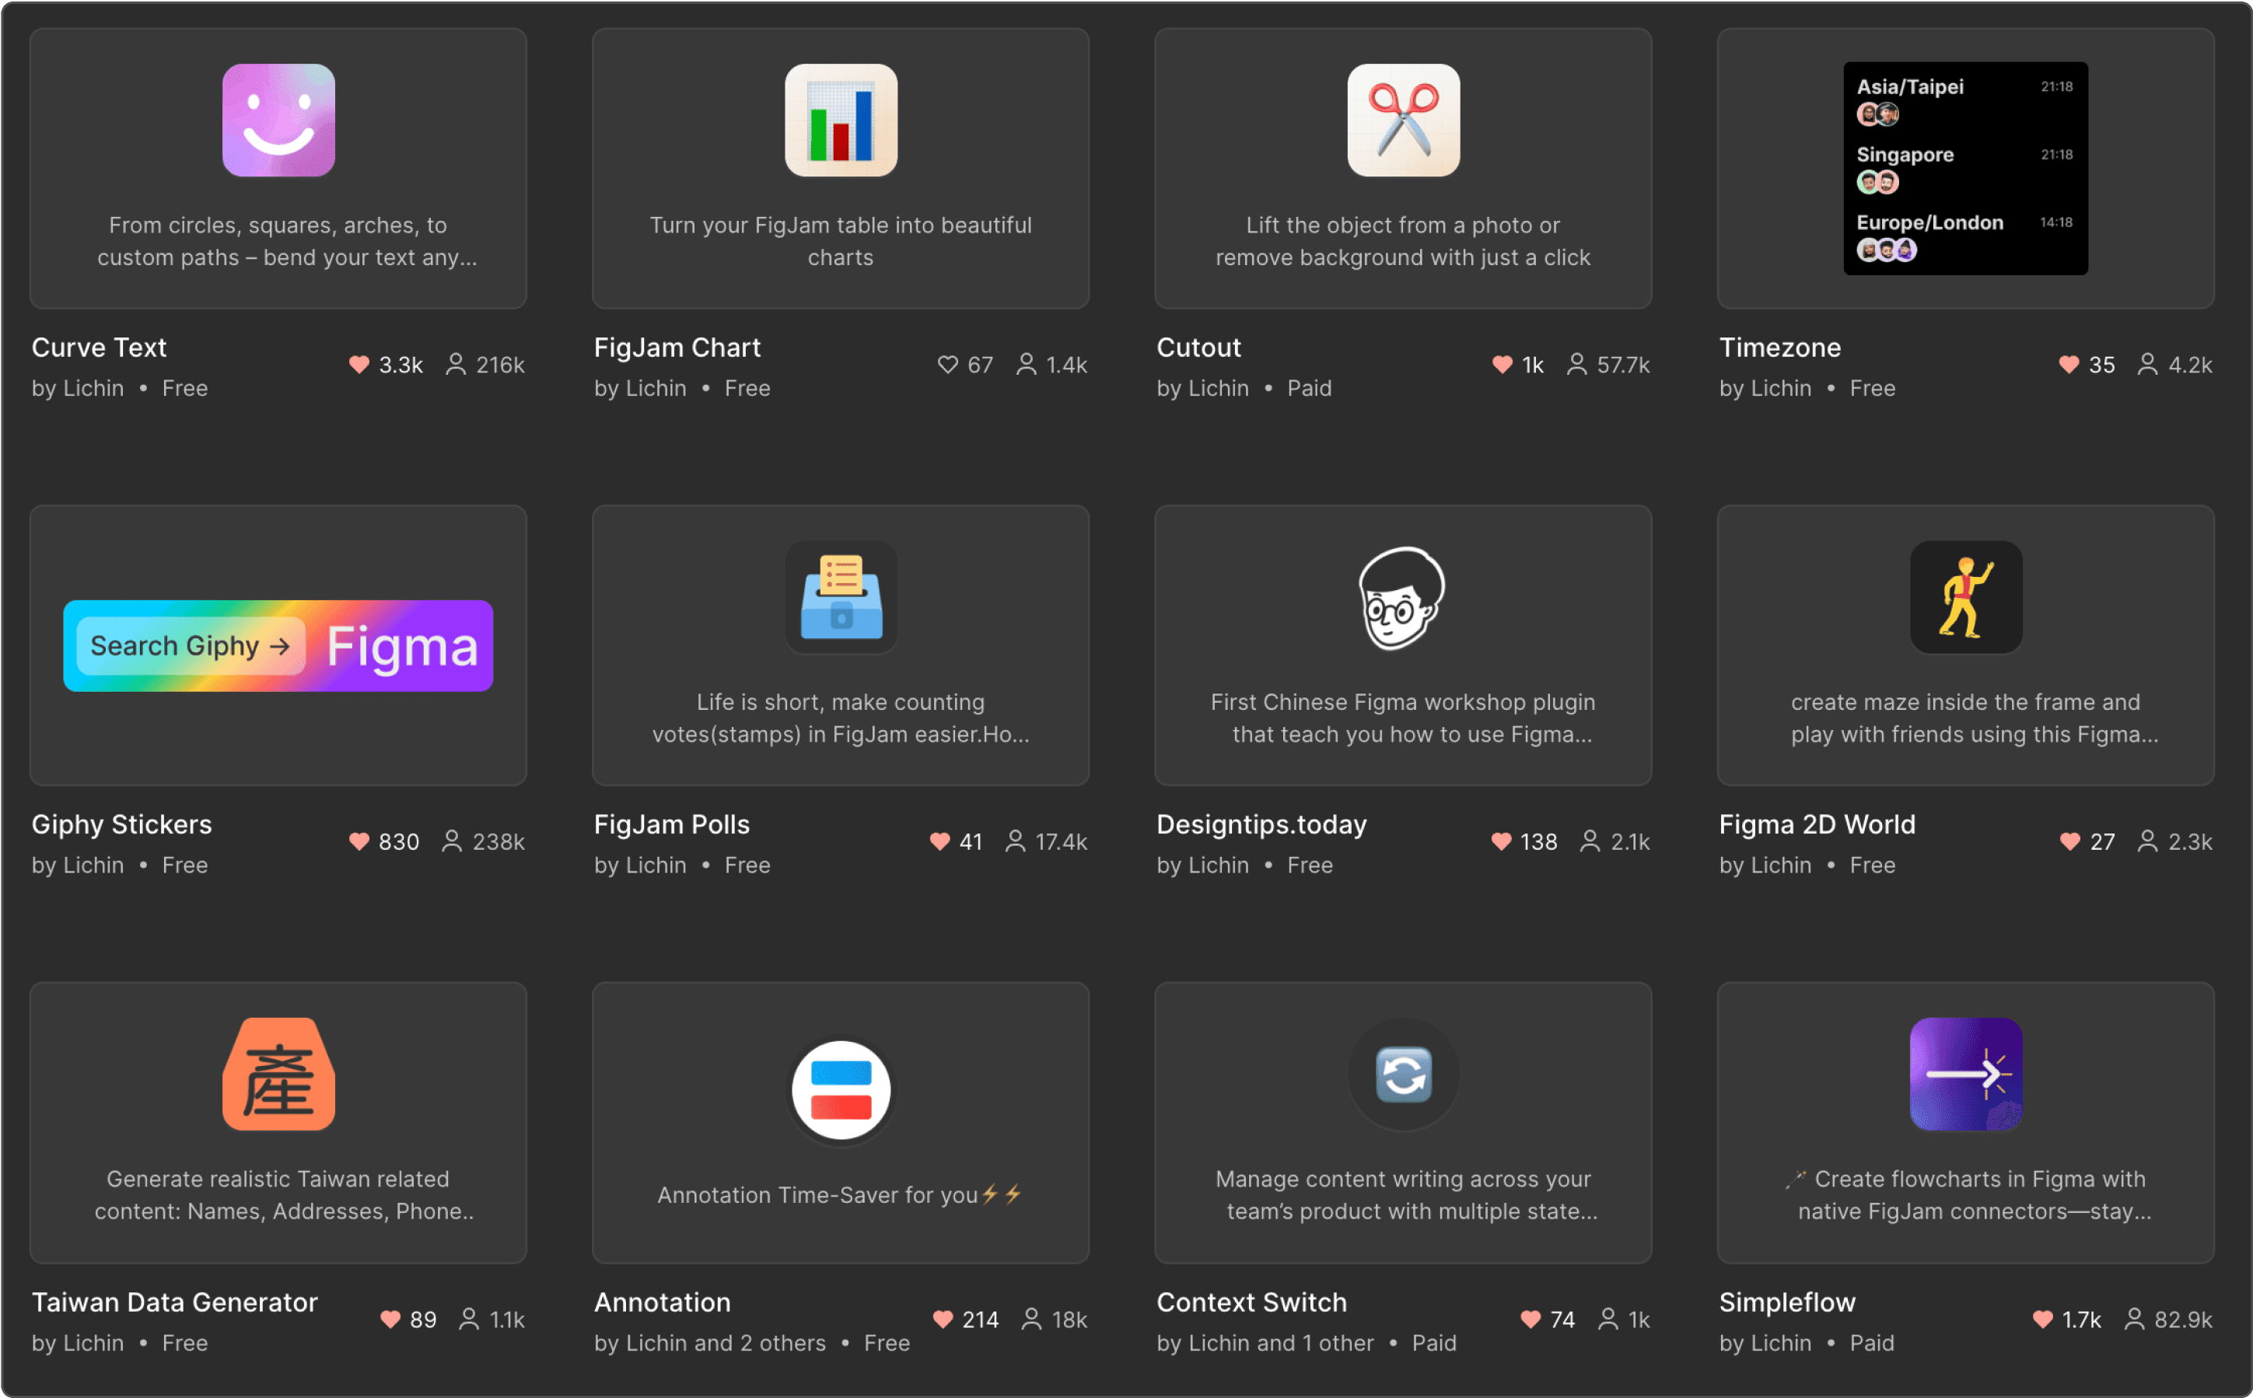Click "by Lichin and 2 others" author line
Viewport: 2253px width, 1398px height.
(x=709, y=1343)
